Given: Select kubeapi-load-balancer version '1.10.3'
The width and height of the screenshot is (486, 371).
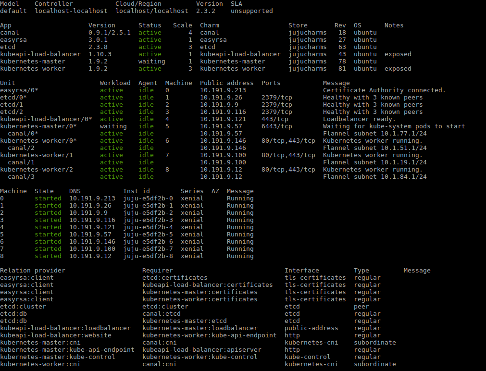Looking at the screenshot, I should click(100, 54).
